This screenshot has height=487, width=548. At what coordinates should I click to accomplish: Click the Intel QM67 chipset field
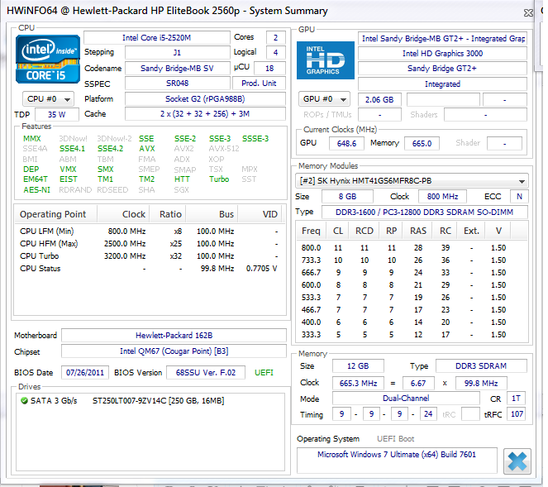point(174,351)
